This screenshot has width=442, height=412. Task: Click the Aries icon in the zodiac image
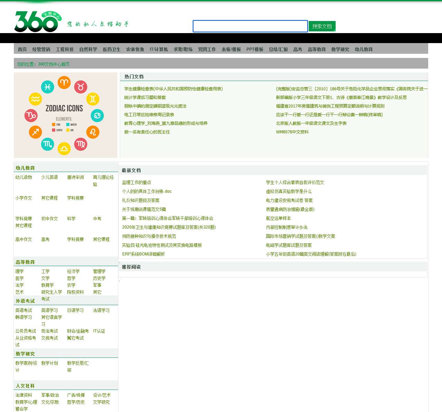coord(64,82)
